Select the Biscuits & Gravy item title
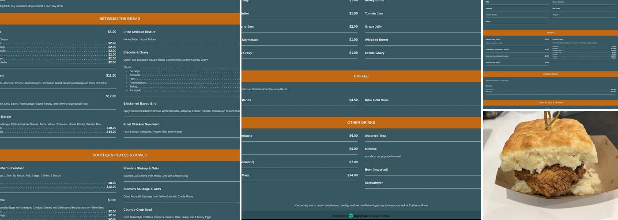The image size is (618, 220). [136, 52]
